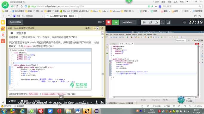Click the 笔记 notes button
This screenshot has width=204, height=114.
click(x=12, y=101)
